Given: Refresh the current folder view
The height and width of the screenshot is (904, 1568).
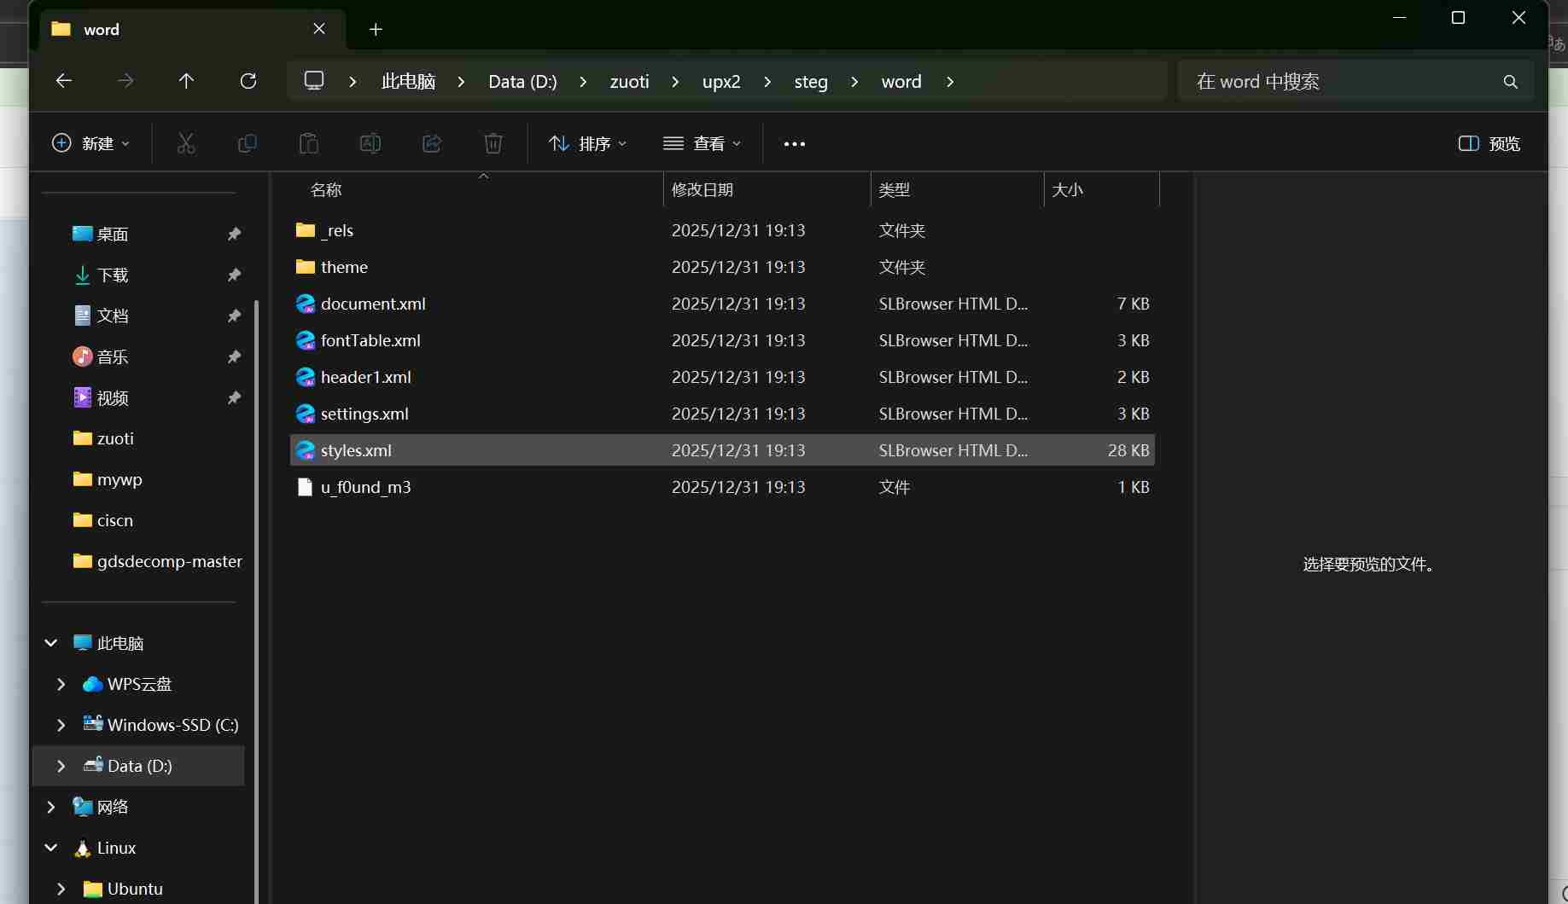Looking at the screenshot, I should (x=248, y=81).
